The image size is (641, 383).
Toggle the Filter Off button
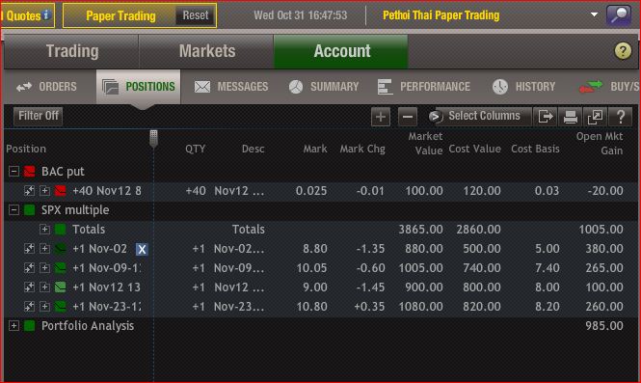click(39, 116)
